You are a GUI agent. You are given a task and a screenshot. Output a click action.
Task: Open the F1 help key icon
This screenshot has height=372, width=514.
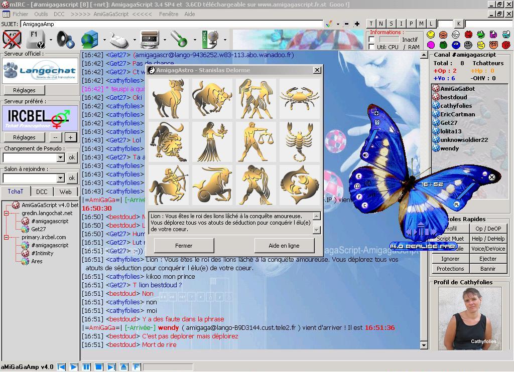coord(36,40)
